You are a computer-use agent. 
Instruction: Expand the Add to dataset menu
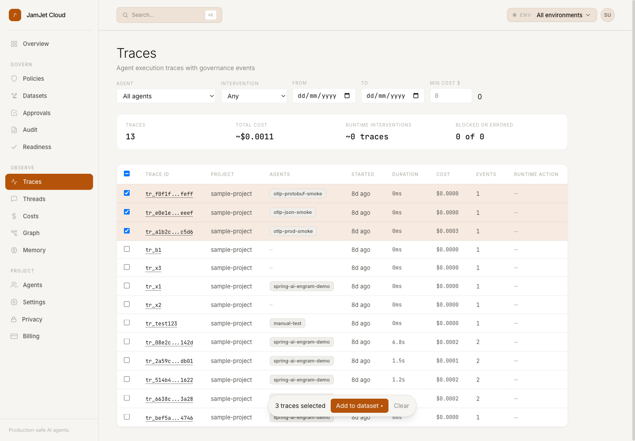click(x=359, y=406)
